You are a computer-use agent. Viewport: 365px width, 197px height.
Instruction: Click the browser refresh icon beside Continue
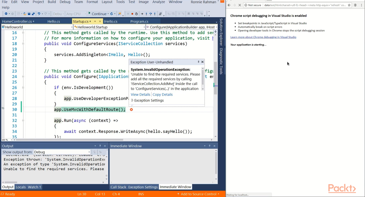112,14
